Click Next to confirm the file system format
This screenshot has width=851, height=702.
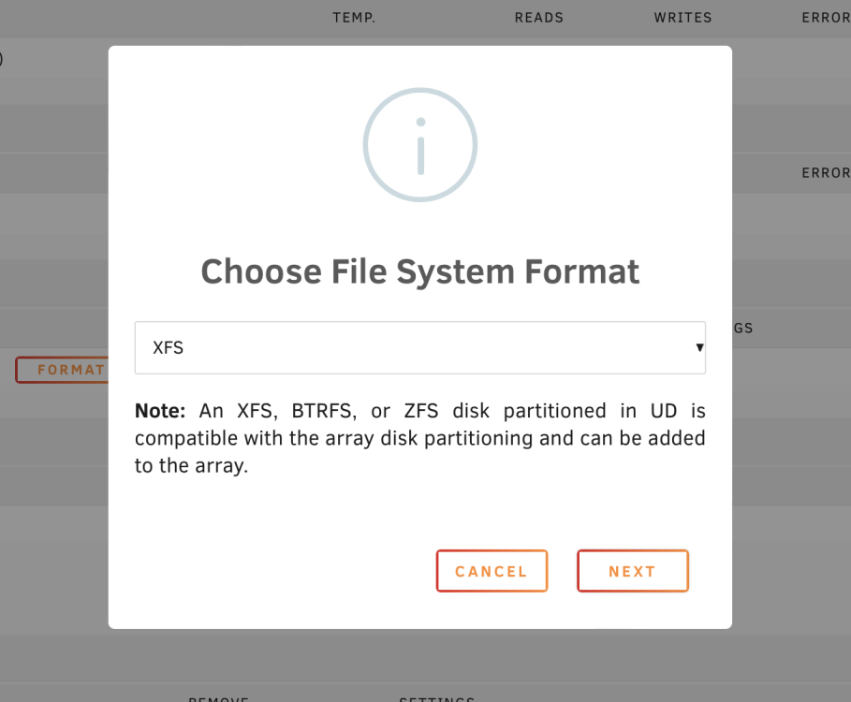coord(633,571)
